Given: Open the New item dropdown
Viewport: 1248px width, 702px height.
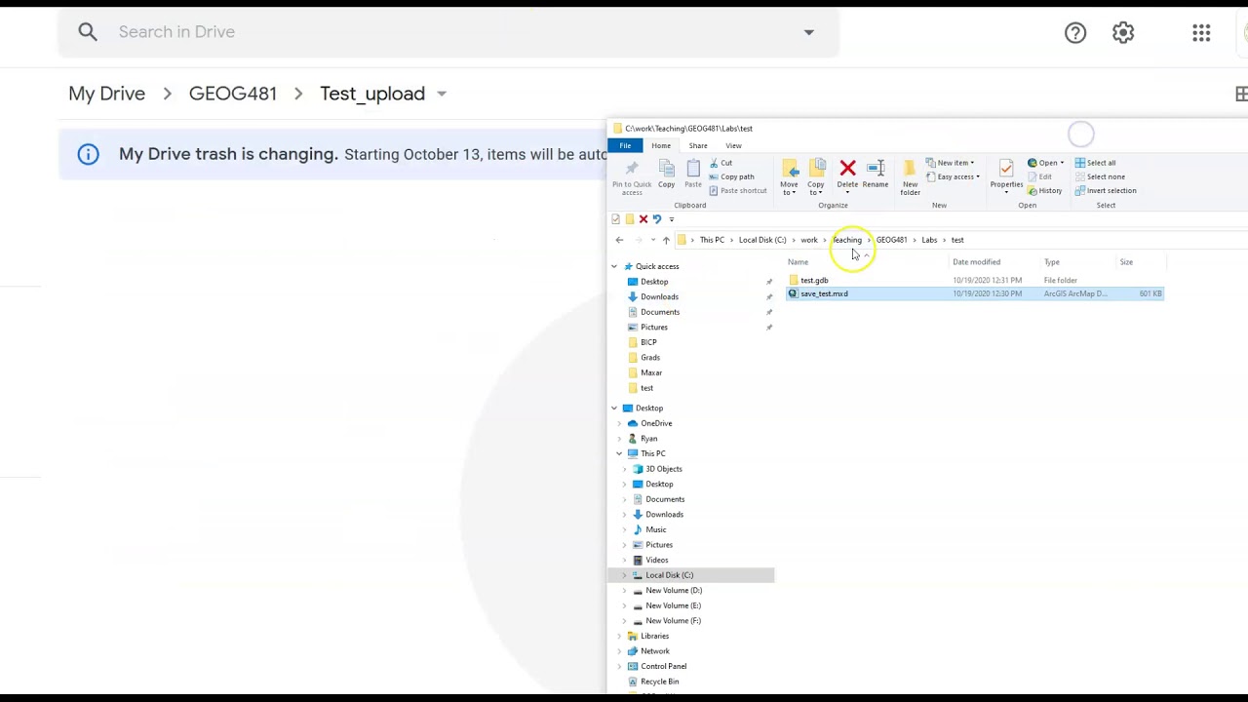Looking at the screenshot, I should pyautogui.click(x=951, y=163).
